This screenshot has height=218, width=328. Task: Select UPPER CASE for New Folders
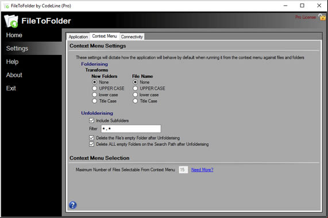click(x=95, y=88)
